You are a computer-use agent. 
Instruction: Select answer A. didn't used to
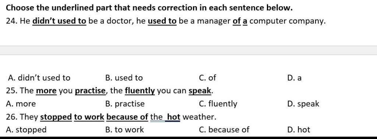(39, 78)
